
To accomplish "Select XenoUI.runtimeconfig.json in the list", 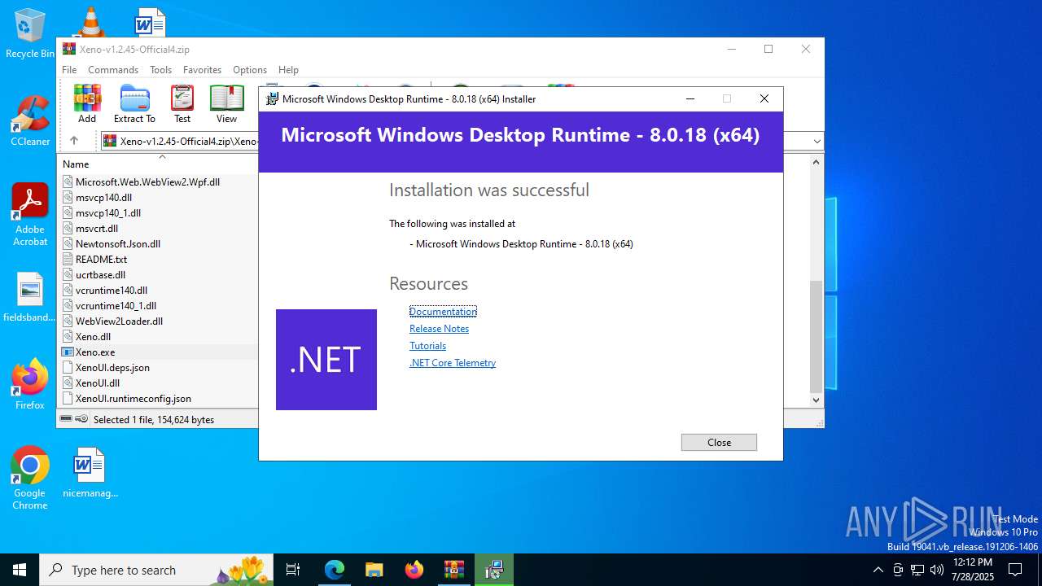I will (134, 399).
